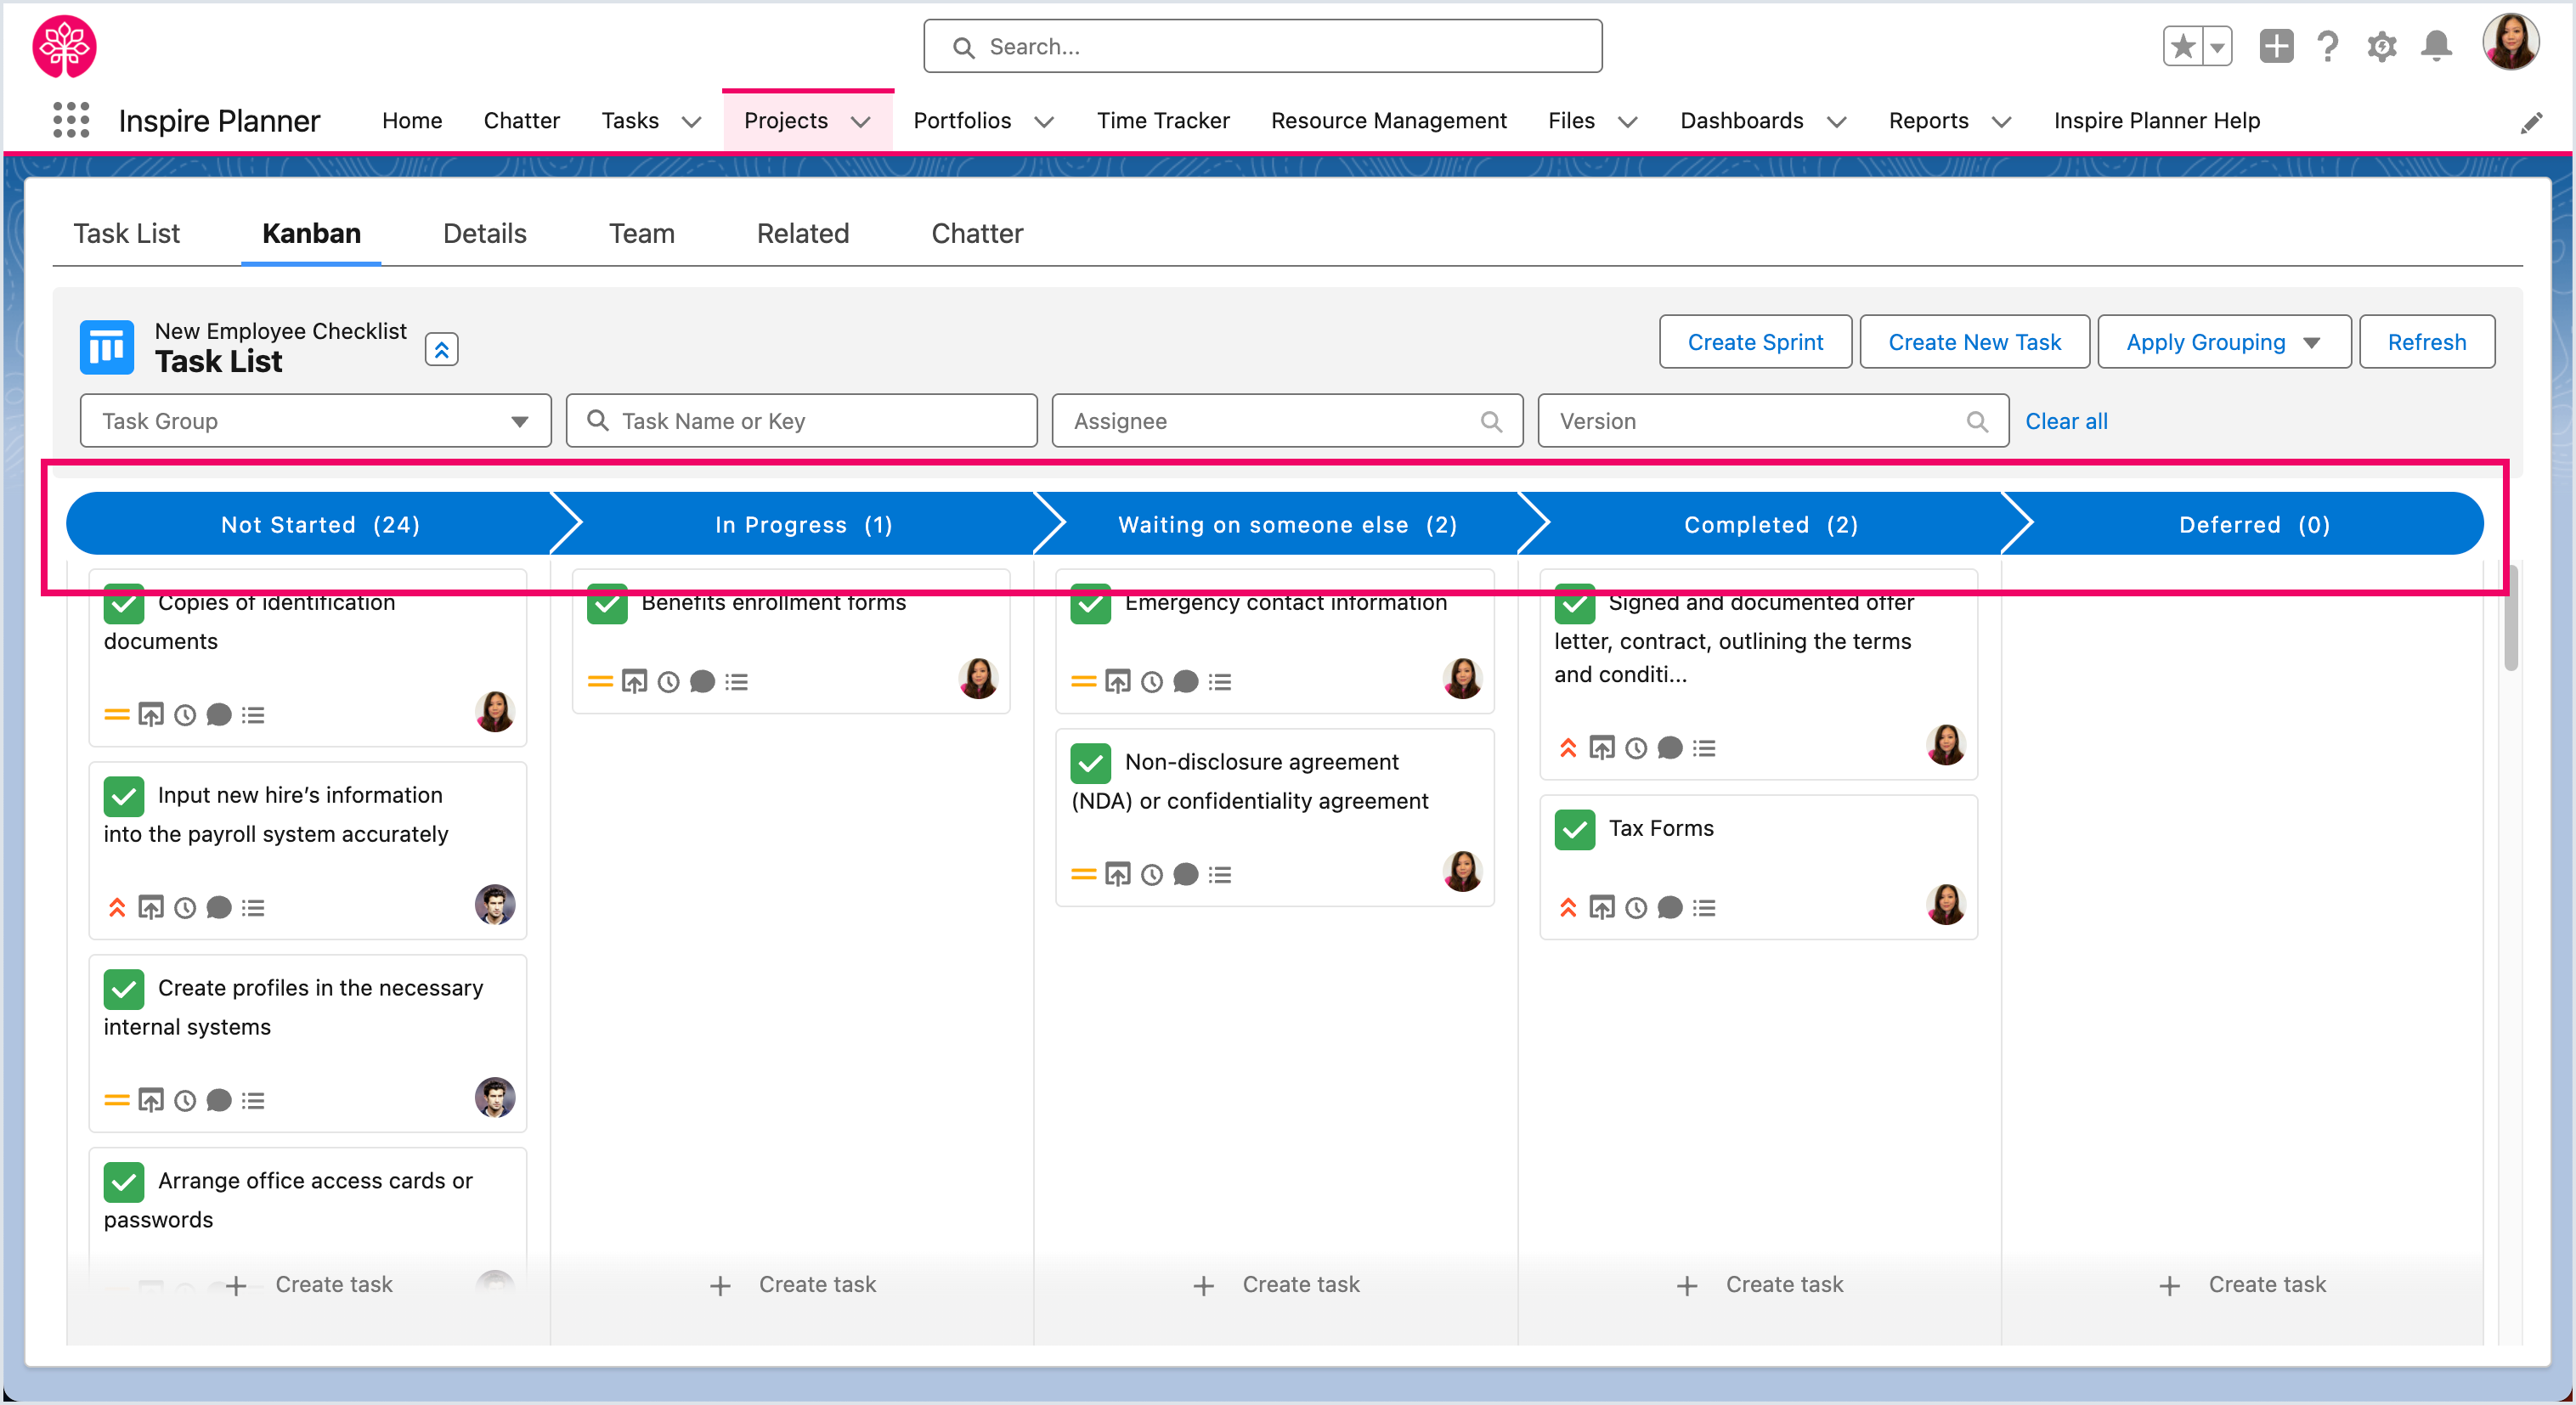The height and width of the screenshot is (1405, 2576).
Task: Click the Create New Task button
Action: (1975, 342)
